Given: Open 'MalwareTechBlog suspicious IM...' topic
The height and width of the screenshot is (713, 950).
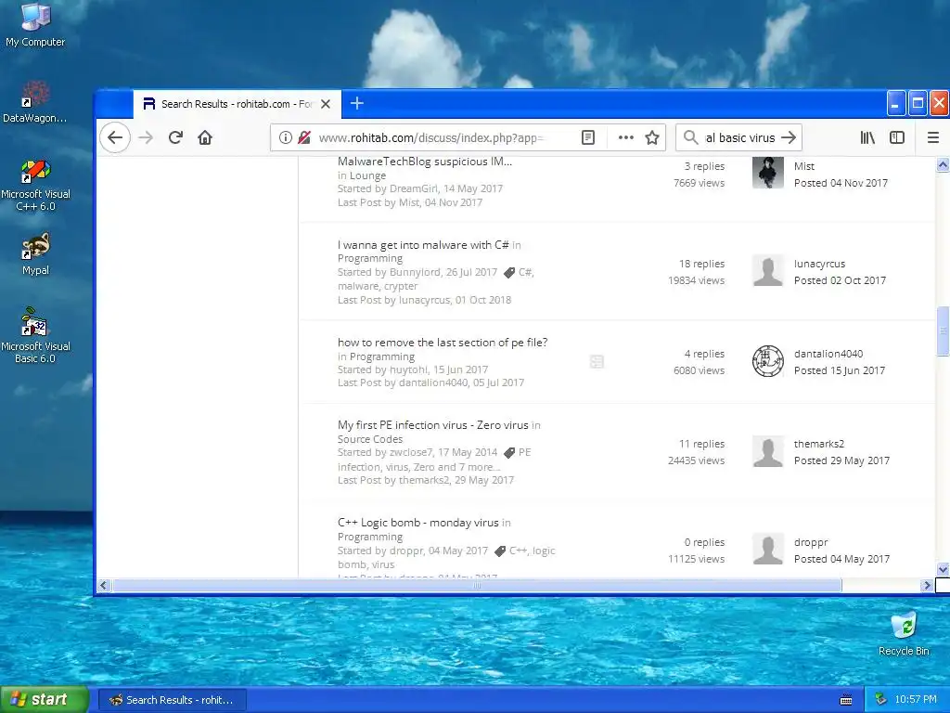Looking at the screenshot, I should coord(425,162).
